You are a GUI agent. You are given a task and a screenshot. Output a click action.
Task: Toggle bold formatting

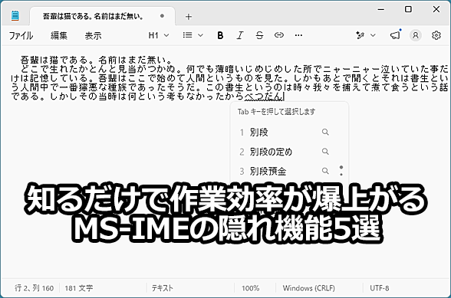pos(220,35)
